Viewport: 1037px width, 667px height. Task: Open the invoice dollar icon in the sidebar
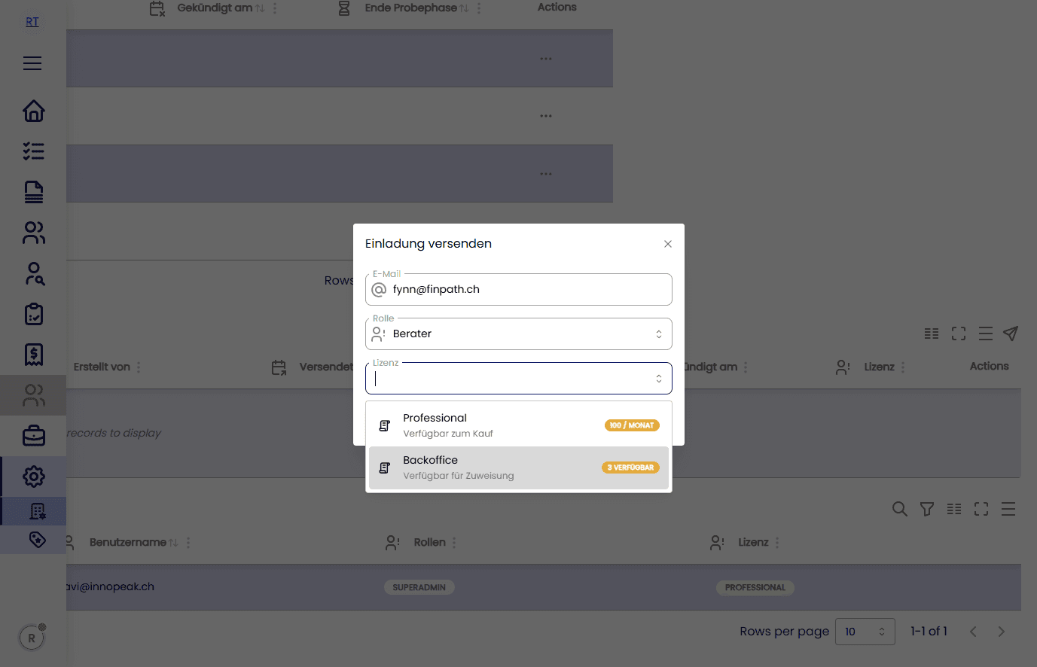33,355
